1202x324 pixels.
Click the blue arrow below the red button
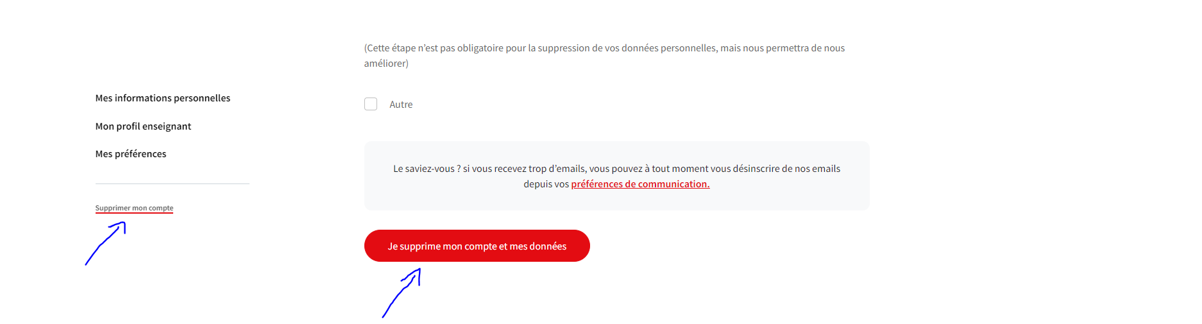402,293
